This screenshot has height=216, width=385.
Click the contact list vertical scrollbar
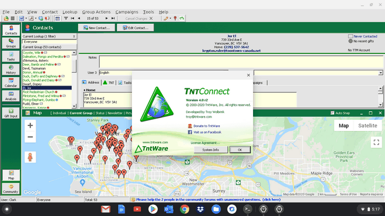click(x=74, y=79)
